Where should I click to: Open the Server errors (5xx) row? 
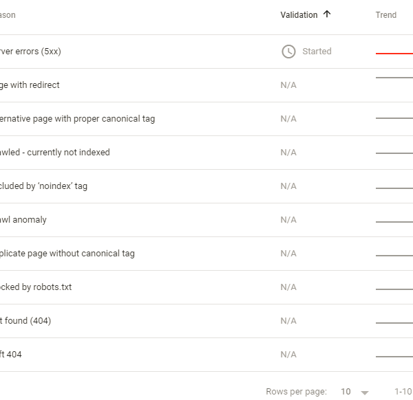(206, 52)
